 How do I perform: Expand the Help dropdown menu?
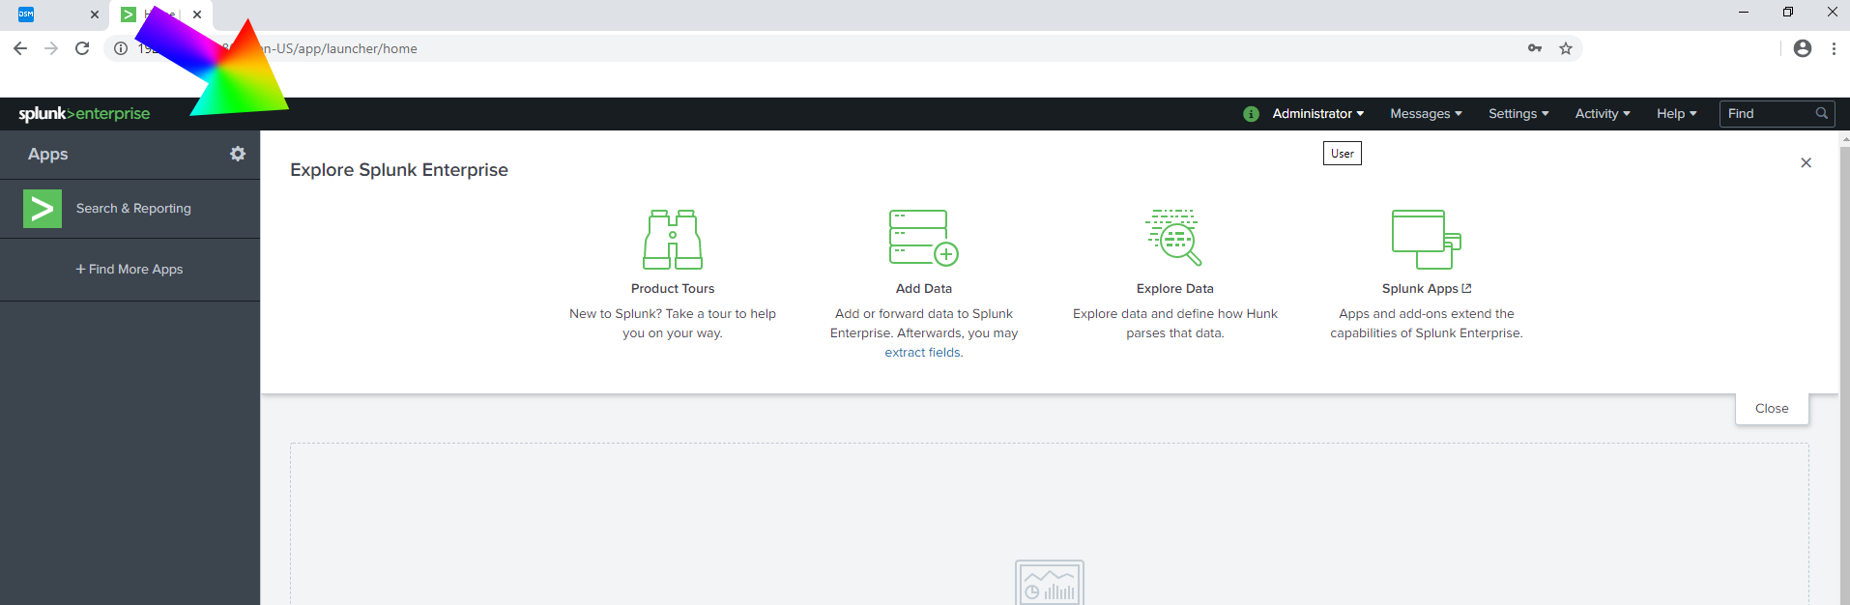pos(1677,113)
